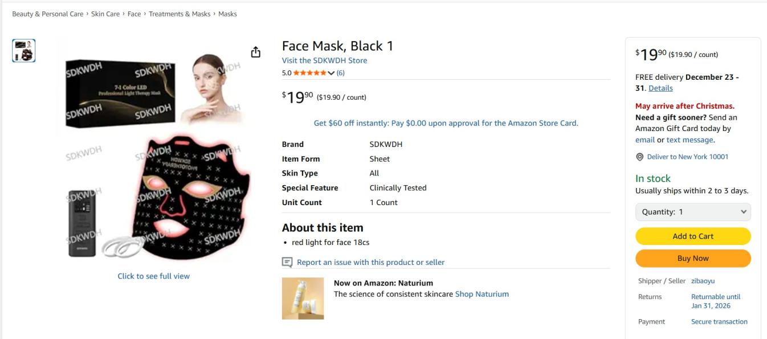Click the Naturium ad product image

[x=303, y=298]
